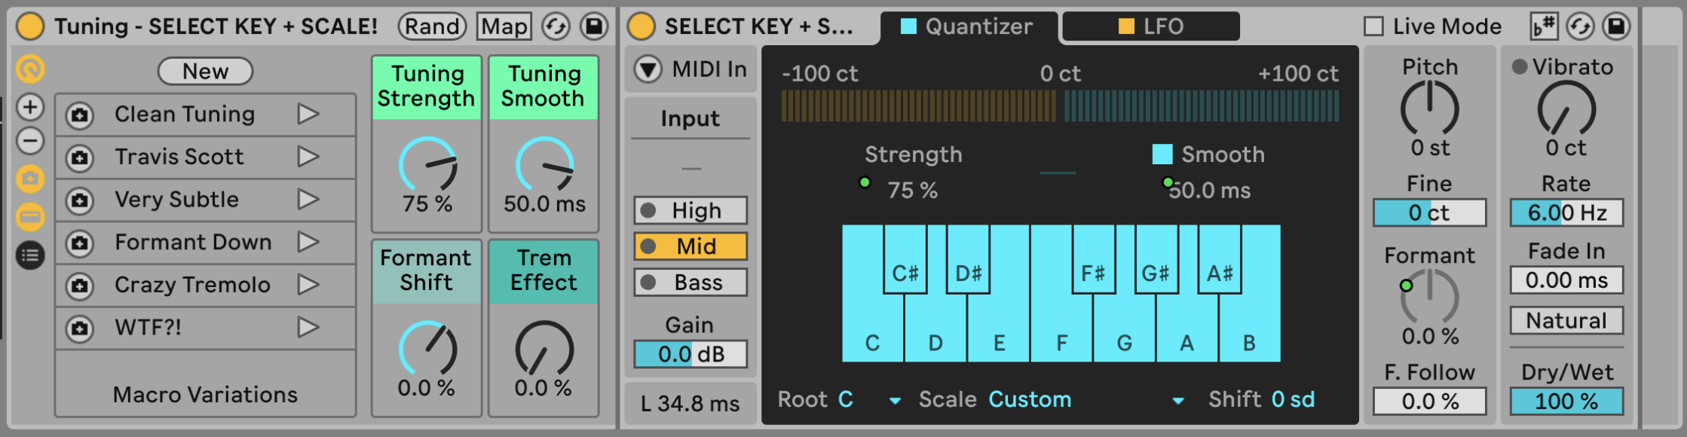Click the Dry/Wet 100 % slider

(1566, 401)
